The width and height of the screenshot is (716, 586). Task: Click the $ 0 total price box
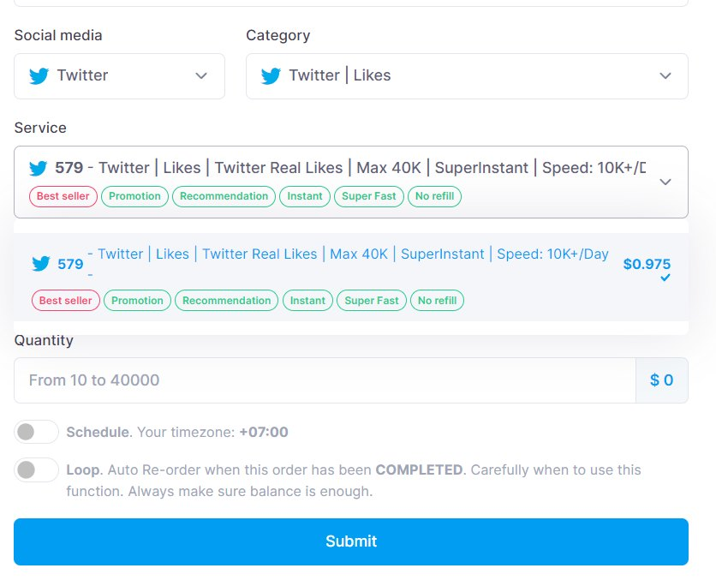pyautogui.click(x=662, y=380)
